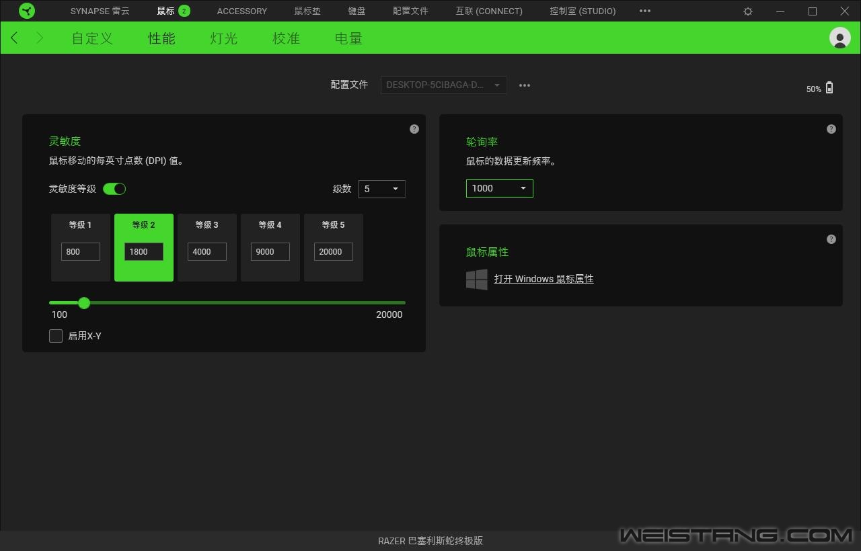Click the RAZER 巴塞利斯蛇终极版 device name

[430, 541]
